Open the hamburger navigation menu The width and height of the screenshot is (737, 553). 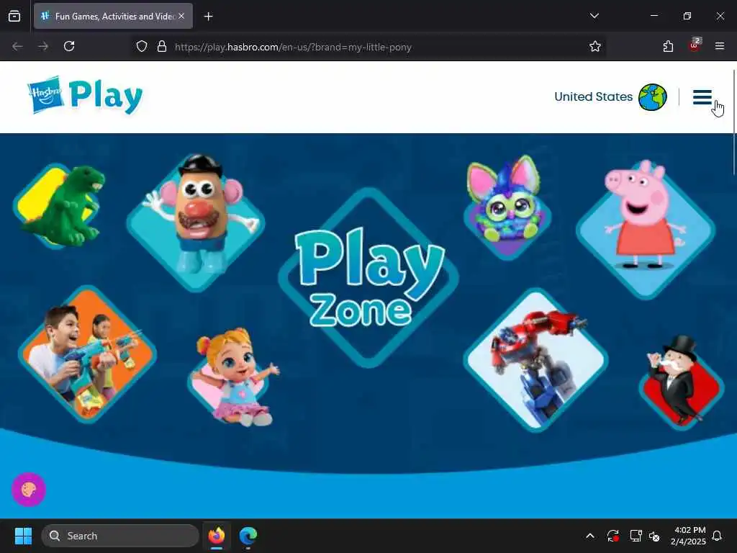tap(702, 97)
